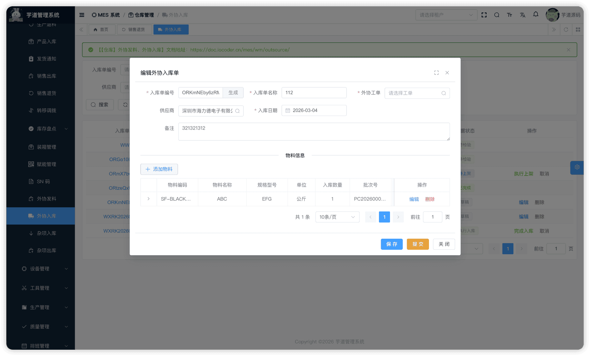Collapse the sidebar via the hamburger icon
590x356 pixels.
pos(81,15)
